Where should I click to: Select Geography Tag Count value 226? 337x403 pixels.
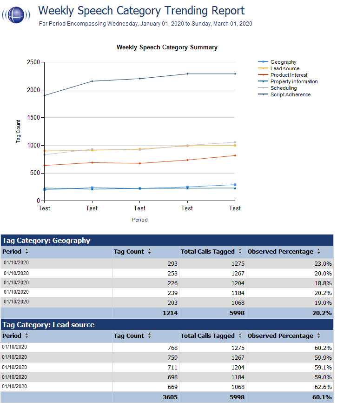172,283
